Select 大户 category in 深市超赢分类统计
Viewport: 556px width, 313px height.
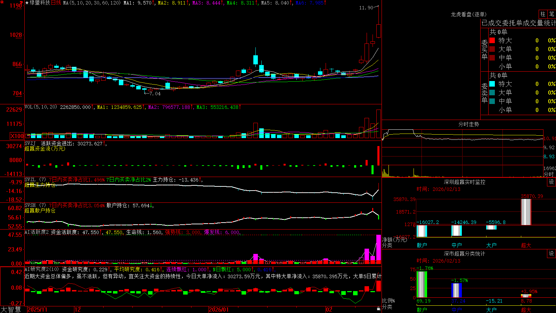pyautogui.click(x=491, y=310)
